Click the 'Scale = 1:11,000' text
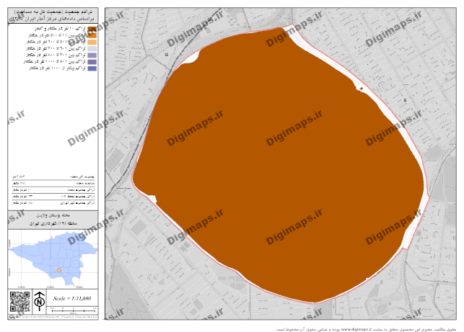The height and width of the screenshot is (332, 464). (72, 298)
